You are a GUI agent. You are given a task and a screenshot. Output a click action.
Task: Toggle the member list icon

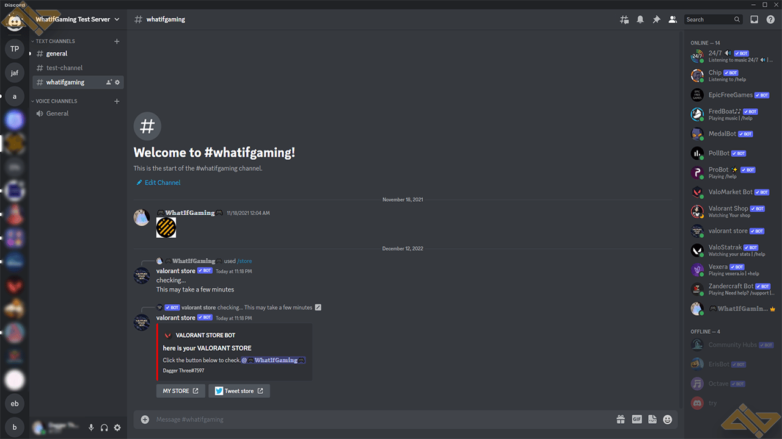(673, 20)
